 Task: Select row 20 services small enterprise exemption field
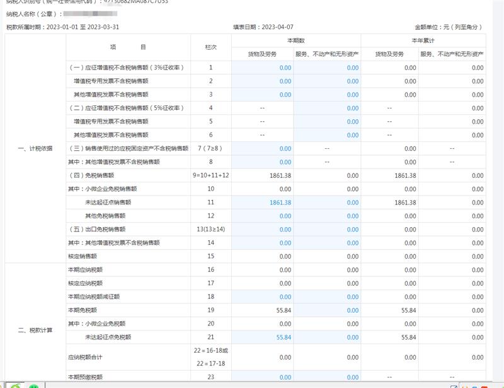(x=327, y=324)
